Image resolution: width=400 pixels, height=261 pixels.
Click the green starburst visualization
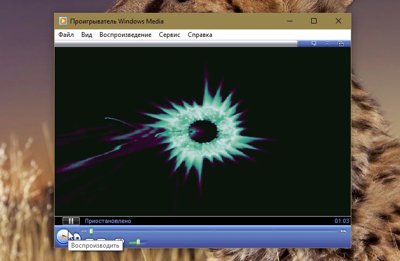201,128
